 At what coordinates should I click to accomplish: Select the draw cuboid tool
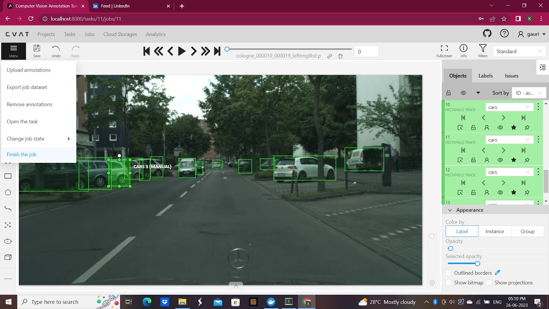pyautogui.click(x=8, y=257)
